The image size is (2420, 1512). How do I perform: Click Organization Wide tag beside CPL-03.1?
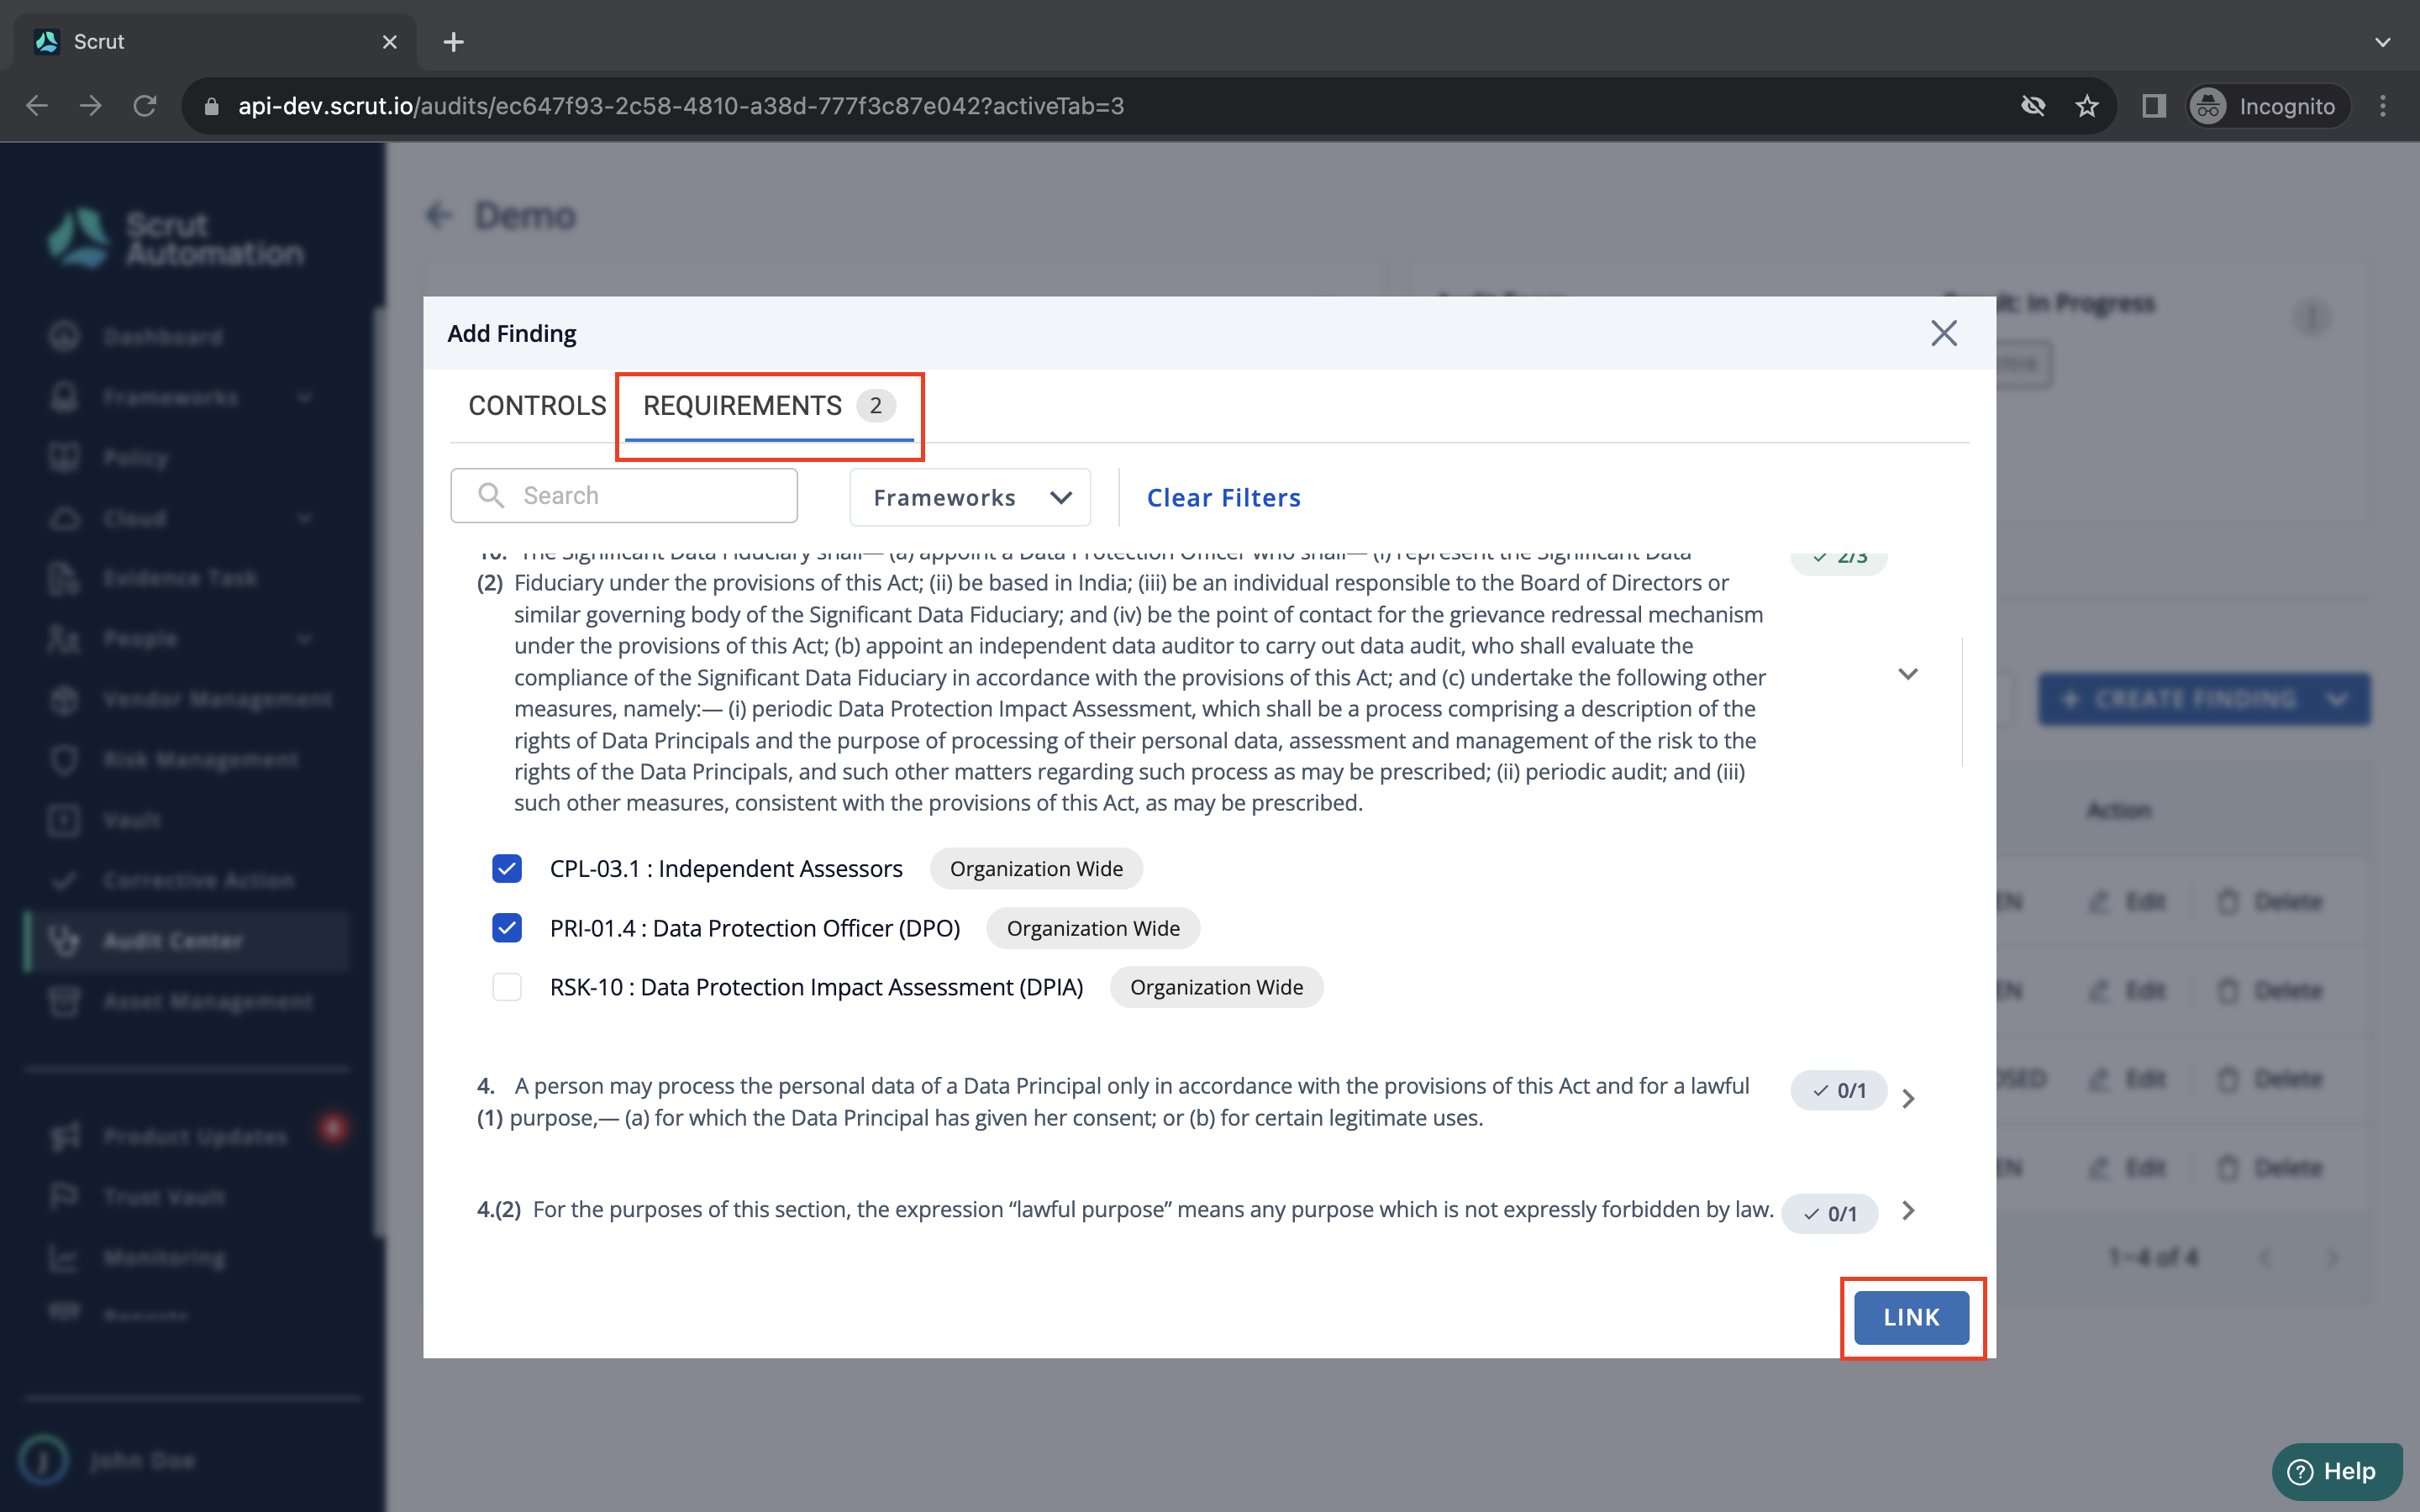1036,868
